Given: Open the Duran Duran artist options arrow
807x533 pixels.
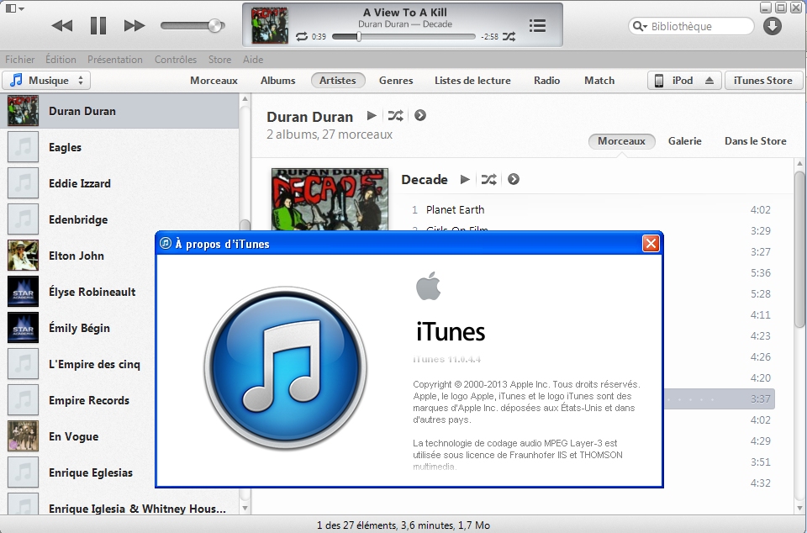Looking at the screenshot, I should point(420,116).
